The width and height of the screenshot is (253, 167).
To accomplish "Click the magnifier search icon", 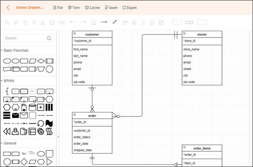I will (x=49, y=38).
